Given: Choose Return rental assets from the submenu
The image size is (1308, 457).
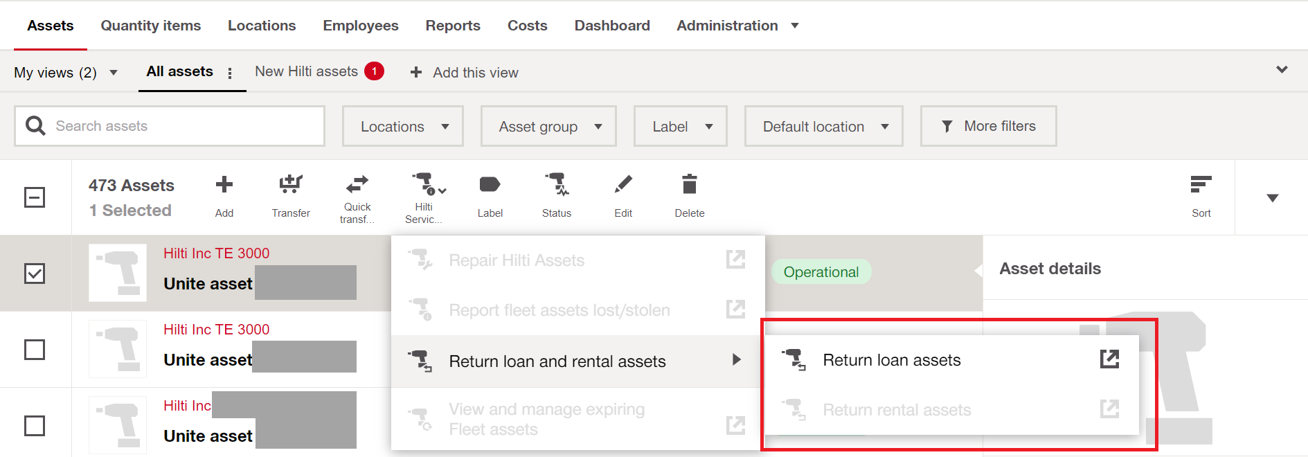Looking at the screenshot, I should (951, 410).
